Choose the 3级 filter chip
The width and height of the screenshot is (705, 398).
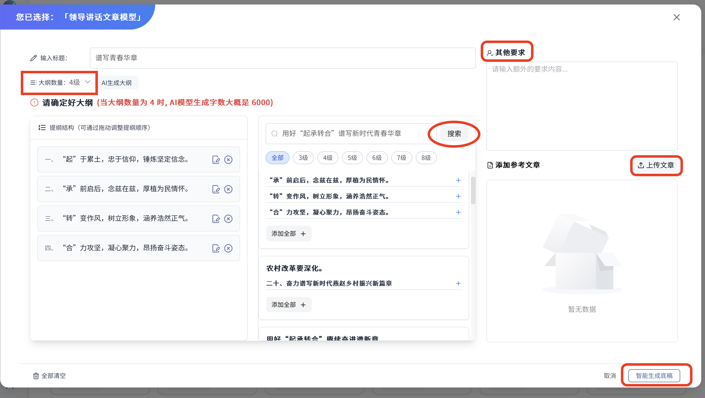point(303,158)
